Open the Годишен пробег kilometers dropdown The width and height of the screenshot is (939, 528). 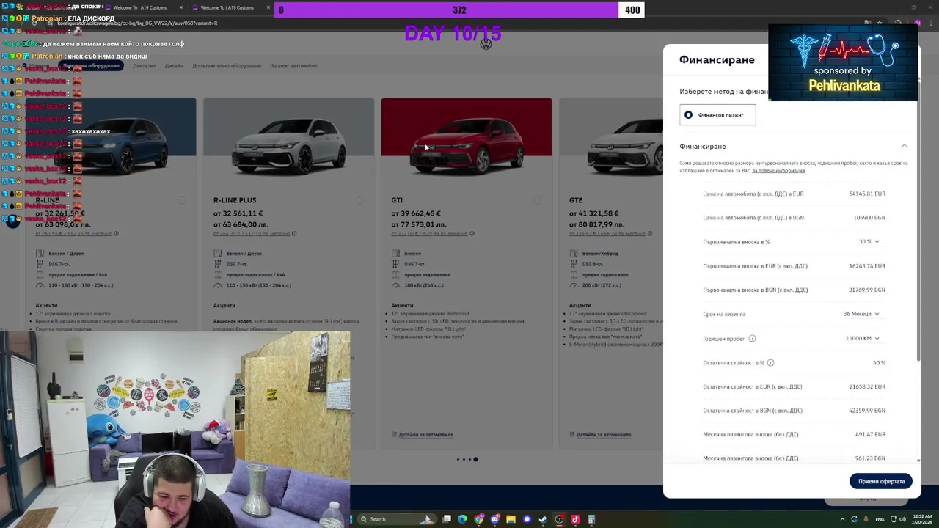(x=862, y=339)
